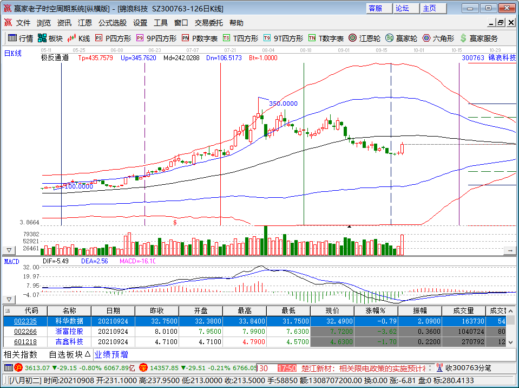Image resolution: width=519 pixels, height=388 pixels.
Task: Open the 交易委托 menu
Action: click(208, 23)
